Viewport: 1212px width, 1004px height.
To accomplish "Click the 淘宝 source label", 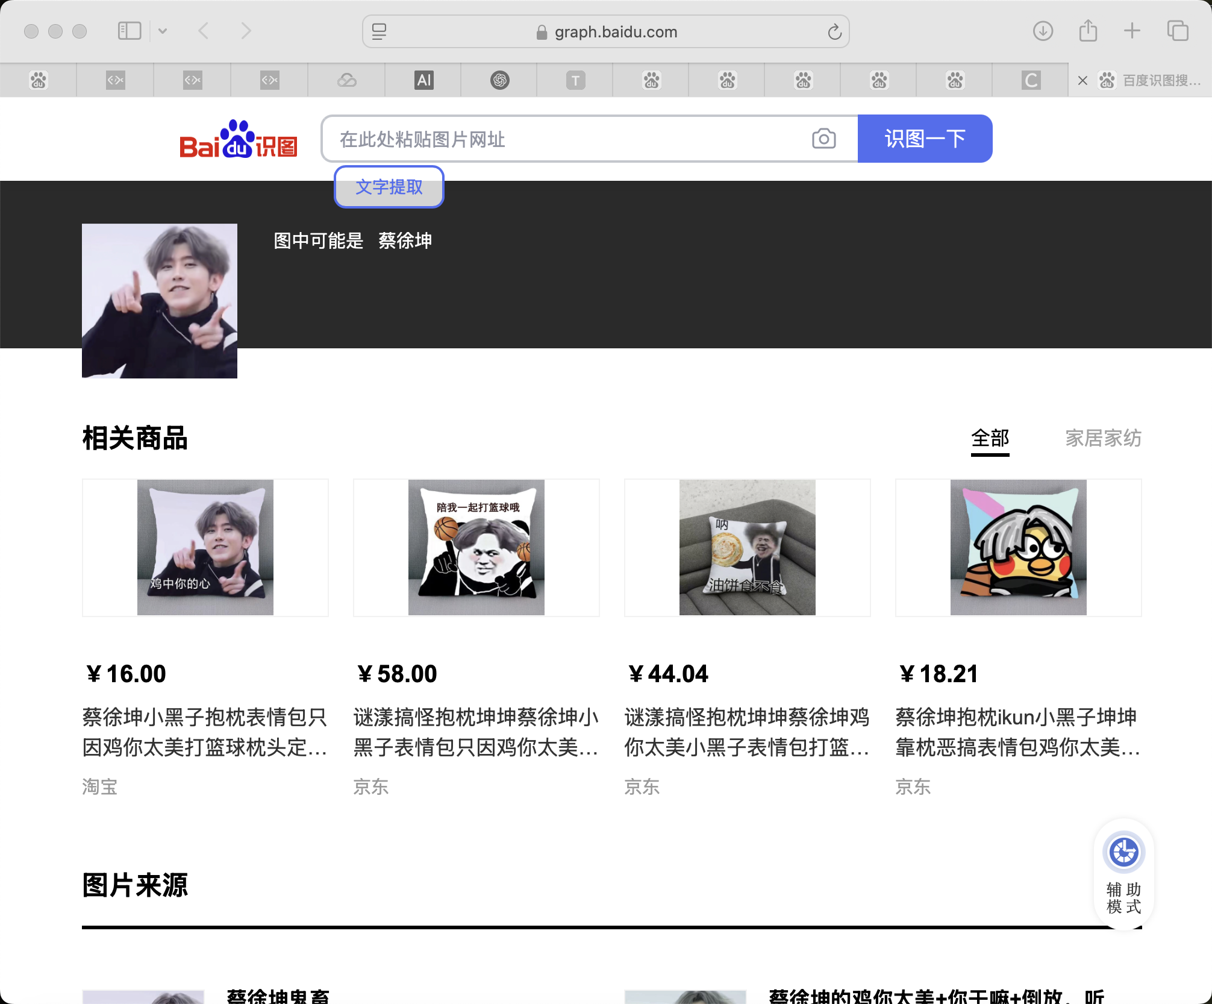I will point(100,786).
